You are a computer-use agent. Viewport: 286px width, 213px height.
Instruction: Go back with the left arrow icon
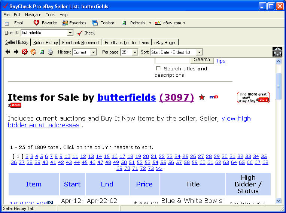click(7, 52)
